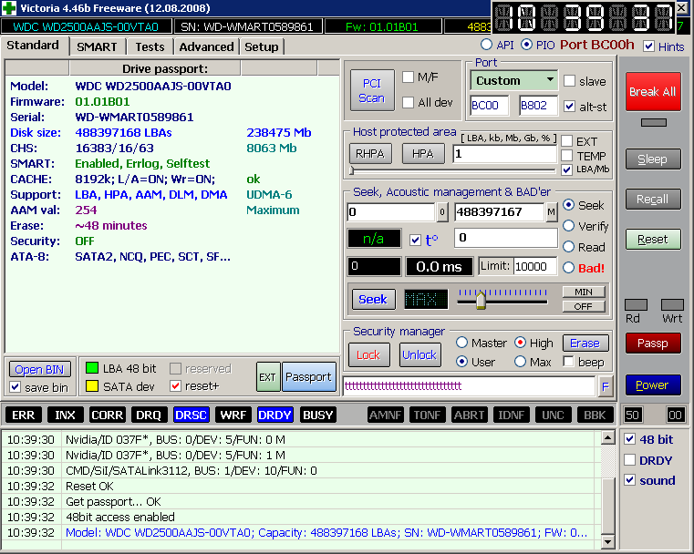Click the red Lock button

[x=368, y=355]
